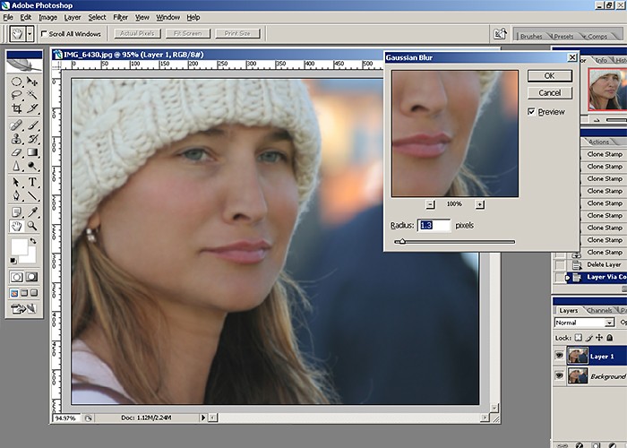Viewport: 627px width, 448px height.
Task: Reset to default colors icon
Action: tap(13, 261)
